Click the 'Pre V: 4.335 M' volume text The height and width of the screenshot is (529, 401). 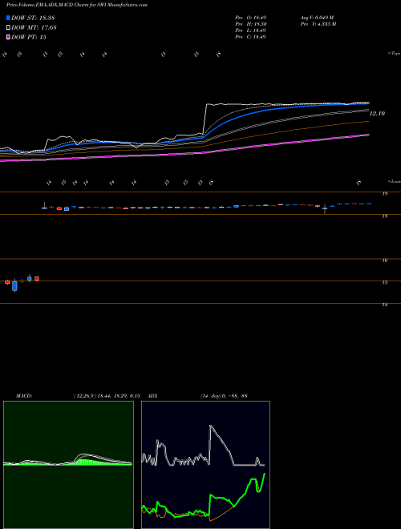coord(318,24)
